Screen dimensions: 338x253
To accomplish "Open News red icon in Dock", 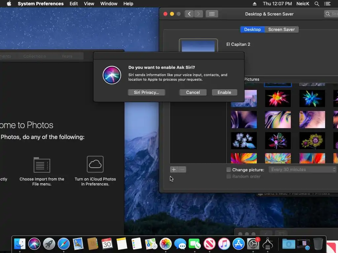I will [x=209, y=244].
